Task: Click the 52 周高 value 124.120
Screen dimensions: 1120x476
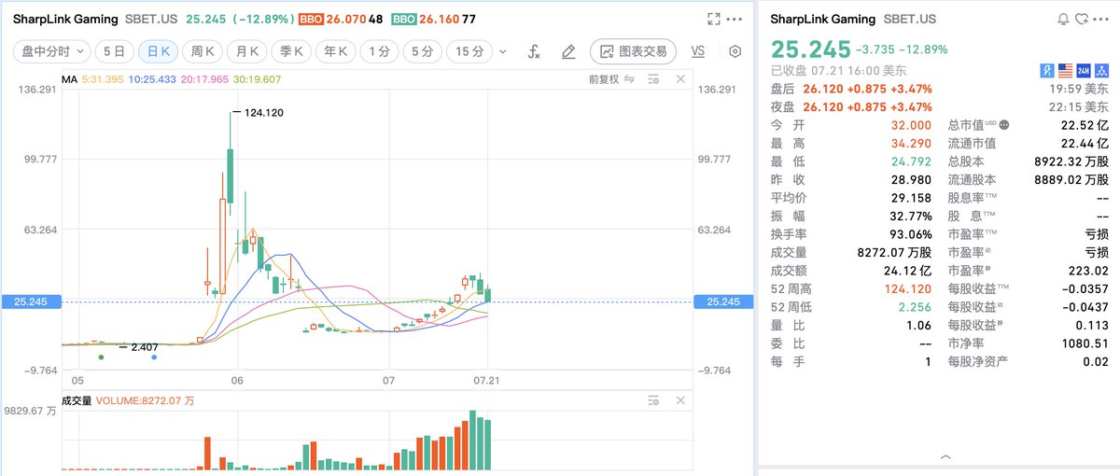Action: point(908,288)
